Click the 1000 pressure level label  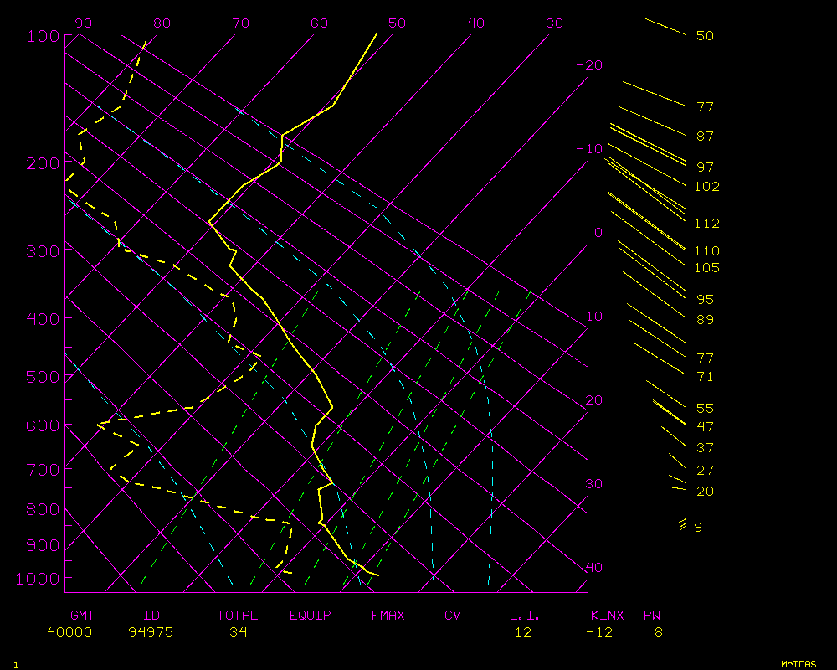36,579
